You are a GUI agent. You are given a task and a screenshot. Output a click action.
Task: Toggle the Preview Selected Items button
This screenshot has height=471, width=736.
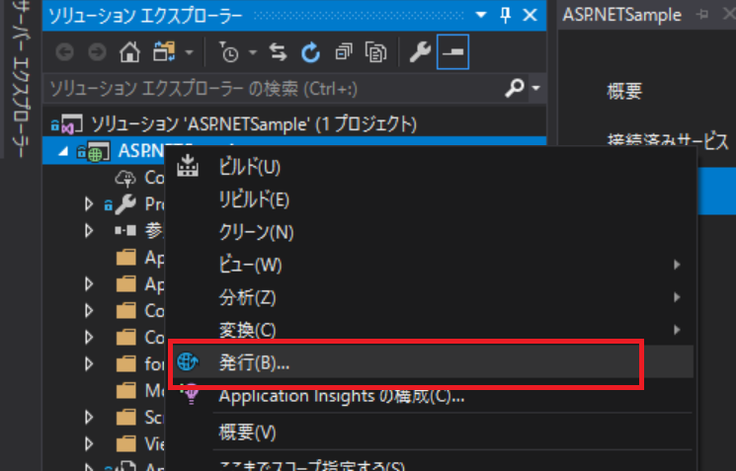(x=452, y=52)
